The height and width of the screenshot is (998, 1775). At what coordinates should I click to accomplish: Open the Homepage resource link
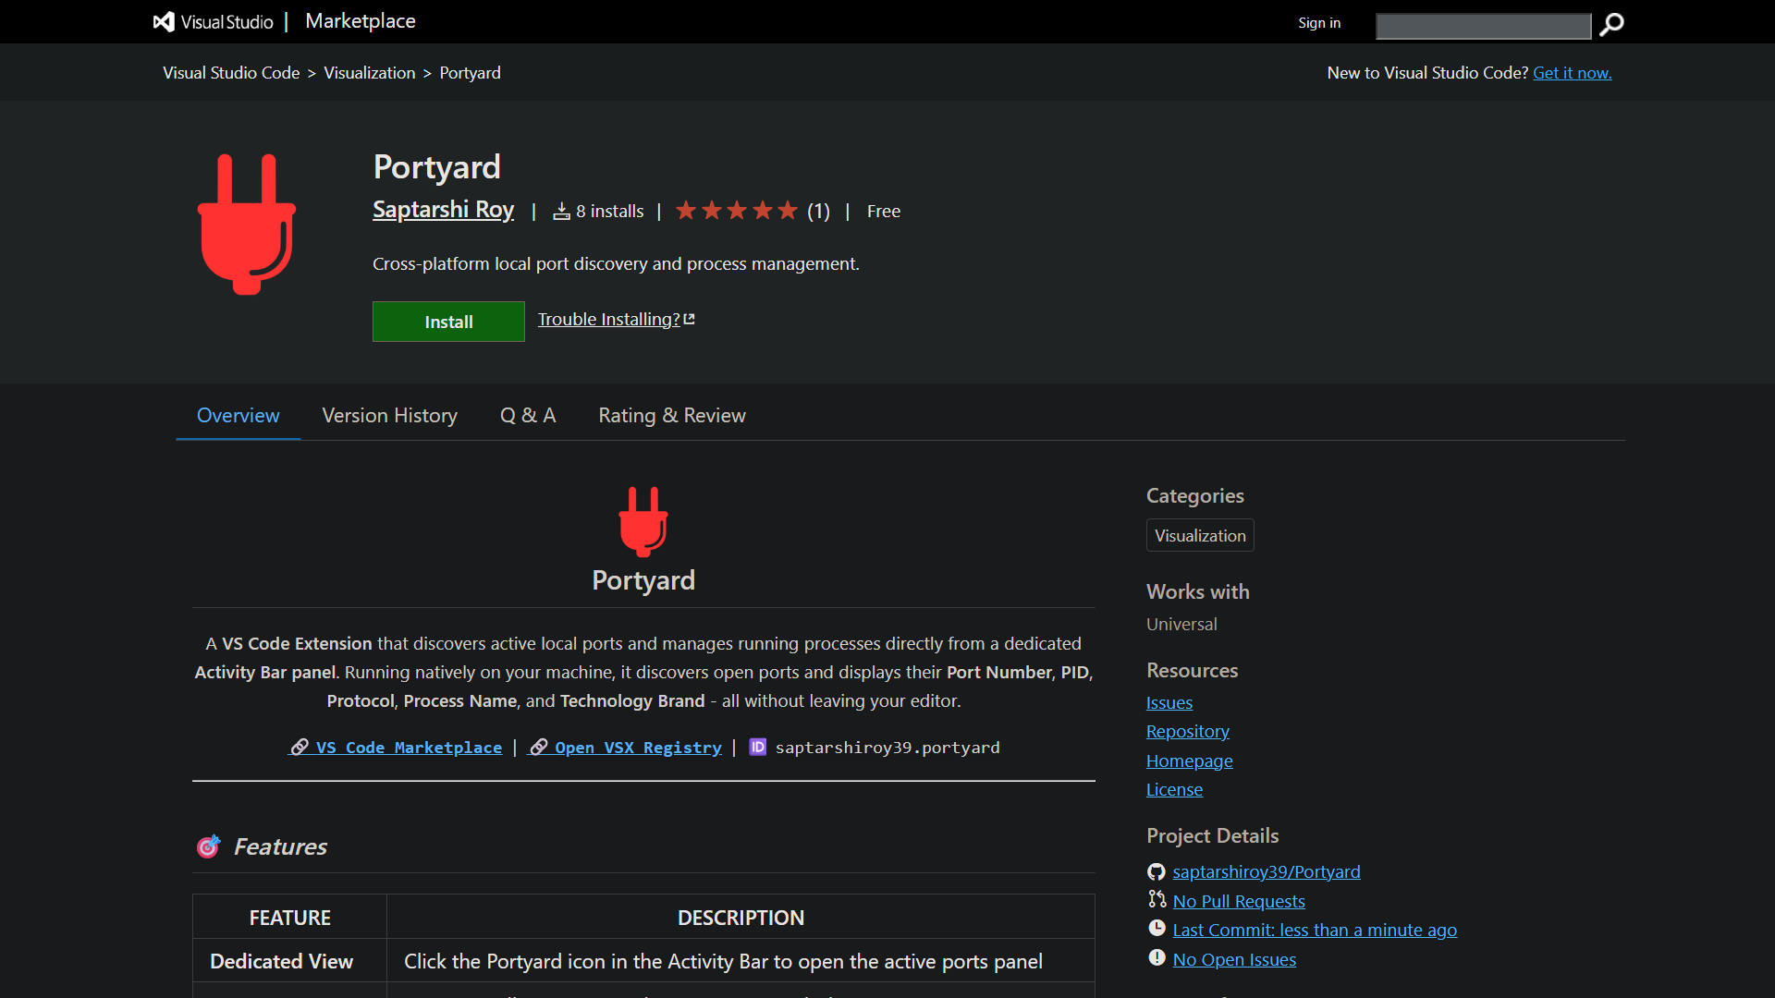1190,761
